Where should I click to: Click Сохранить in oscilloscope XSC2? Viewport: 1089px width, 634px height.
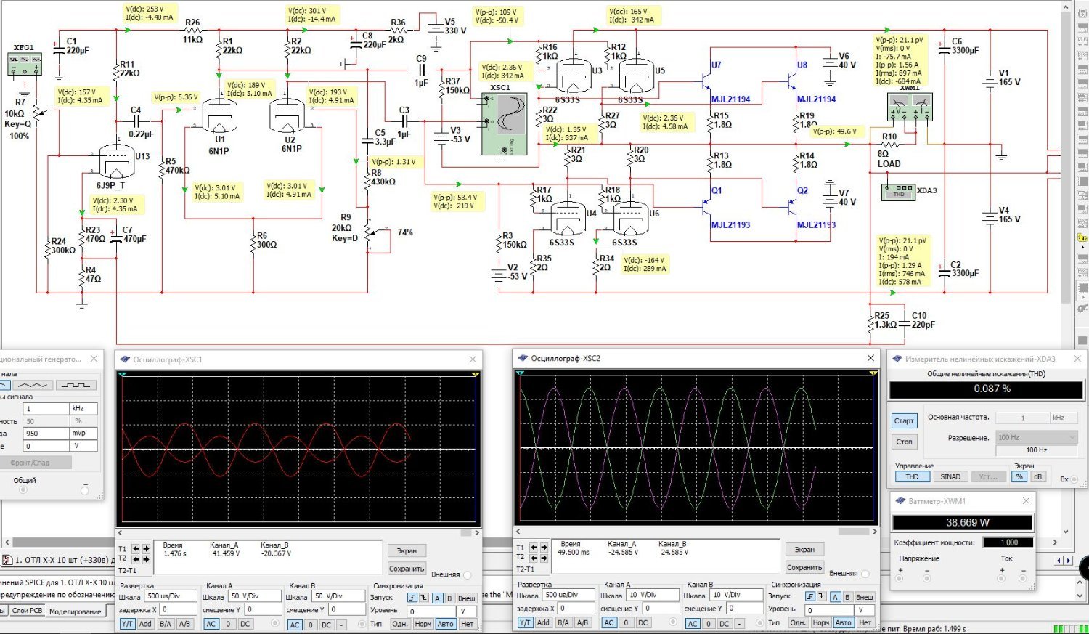pyautogui.click(x=804, y=567)
